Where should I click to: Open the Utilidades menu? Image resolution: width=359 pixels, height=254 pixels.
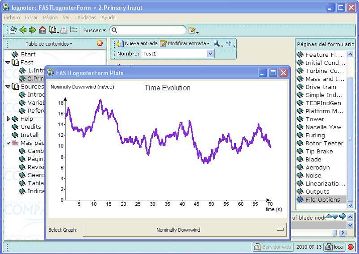click(85, 17)
